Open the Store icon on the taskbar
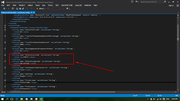The width and height of the screenshot is (180, 101). click(26, 99)
